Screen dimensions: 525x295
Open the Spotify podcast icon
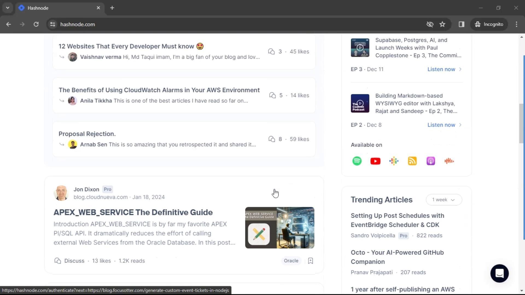tap(357, 161)
